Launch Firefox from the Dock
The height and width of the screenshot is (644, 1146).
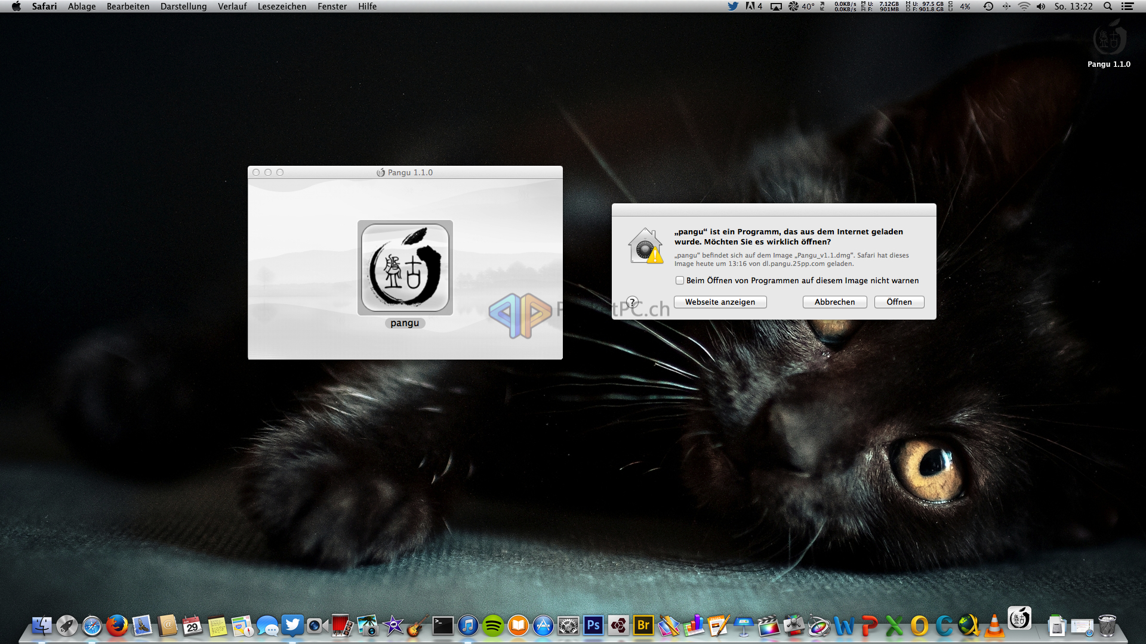117,626
